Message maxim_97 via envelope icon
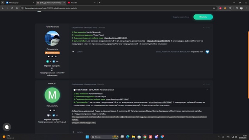Image resolution: width=249 pixels, height=140 pixels. 50,110
